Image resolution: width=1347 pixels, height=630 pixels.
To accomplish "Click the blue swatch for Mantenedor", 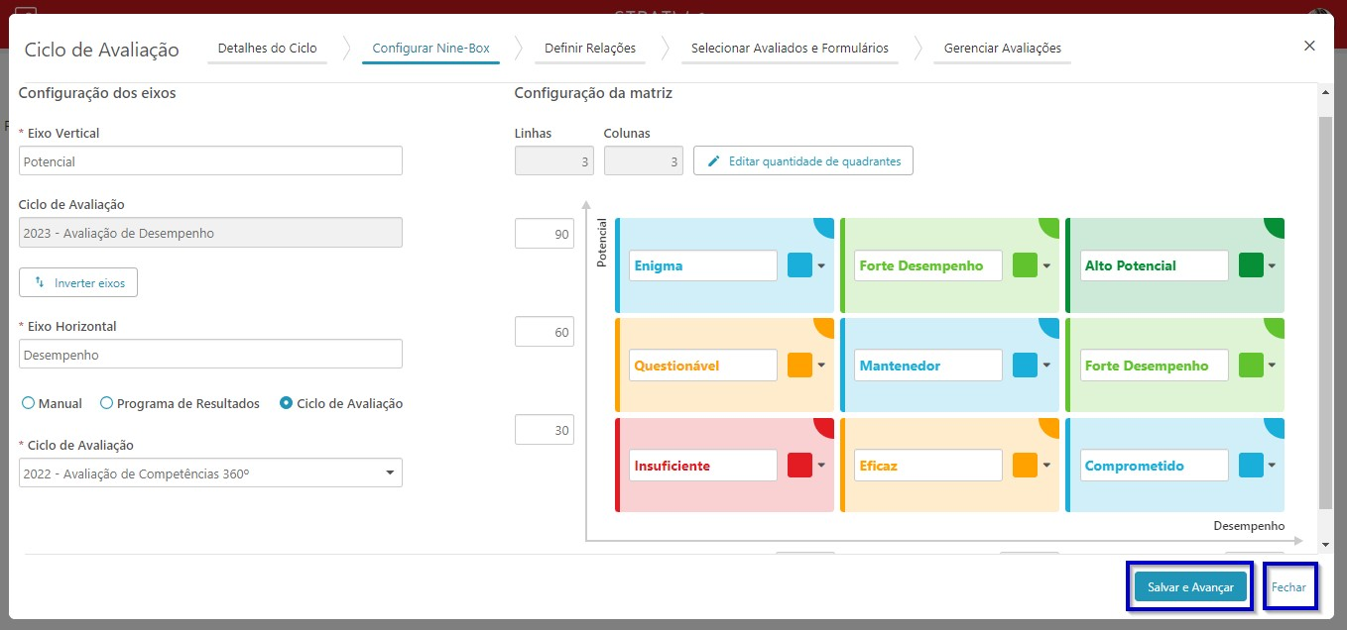I will 1025,366.
